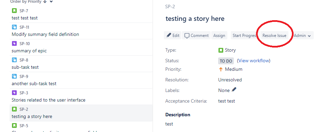Click the pencil icon next to Labels

tap(234, 90)
